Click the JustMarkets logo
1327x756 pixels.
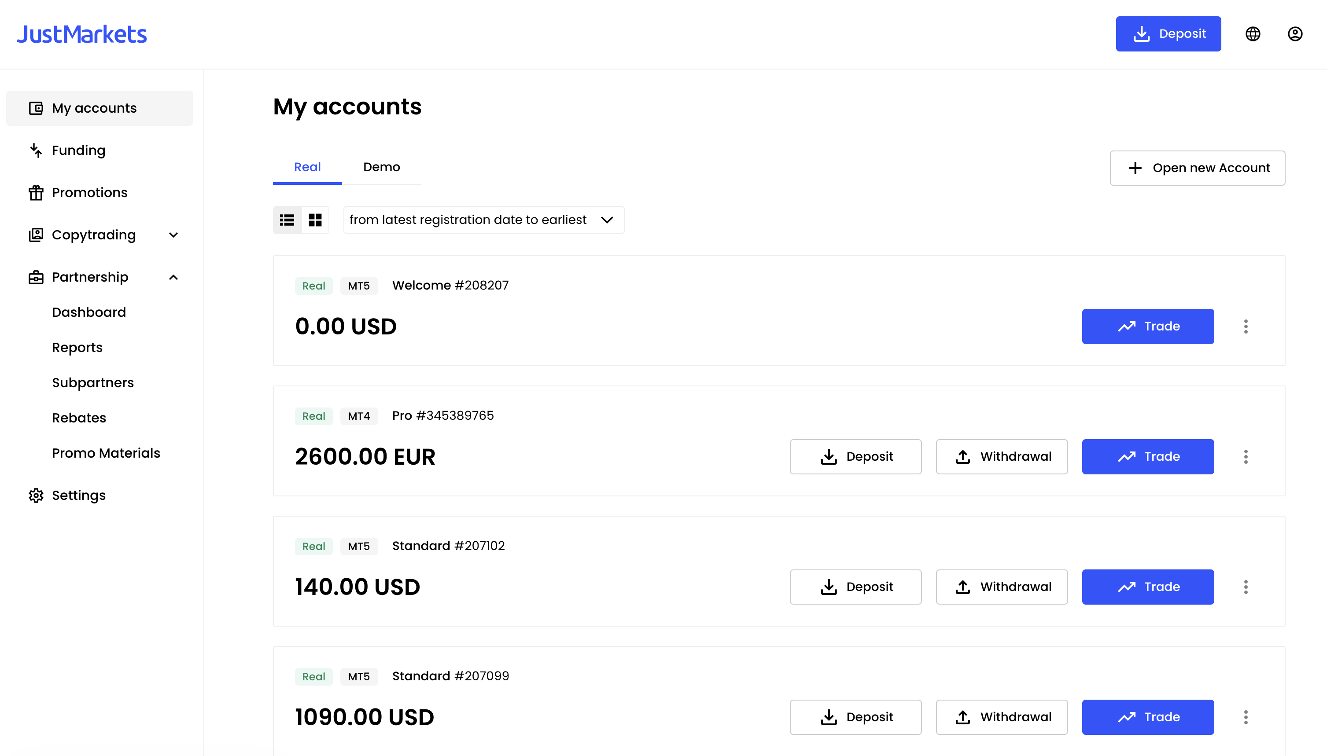point(81,34)
